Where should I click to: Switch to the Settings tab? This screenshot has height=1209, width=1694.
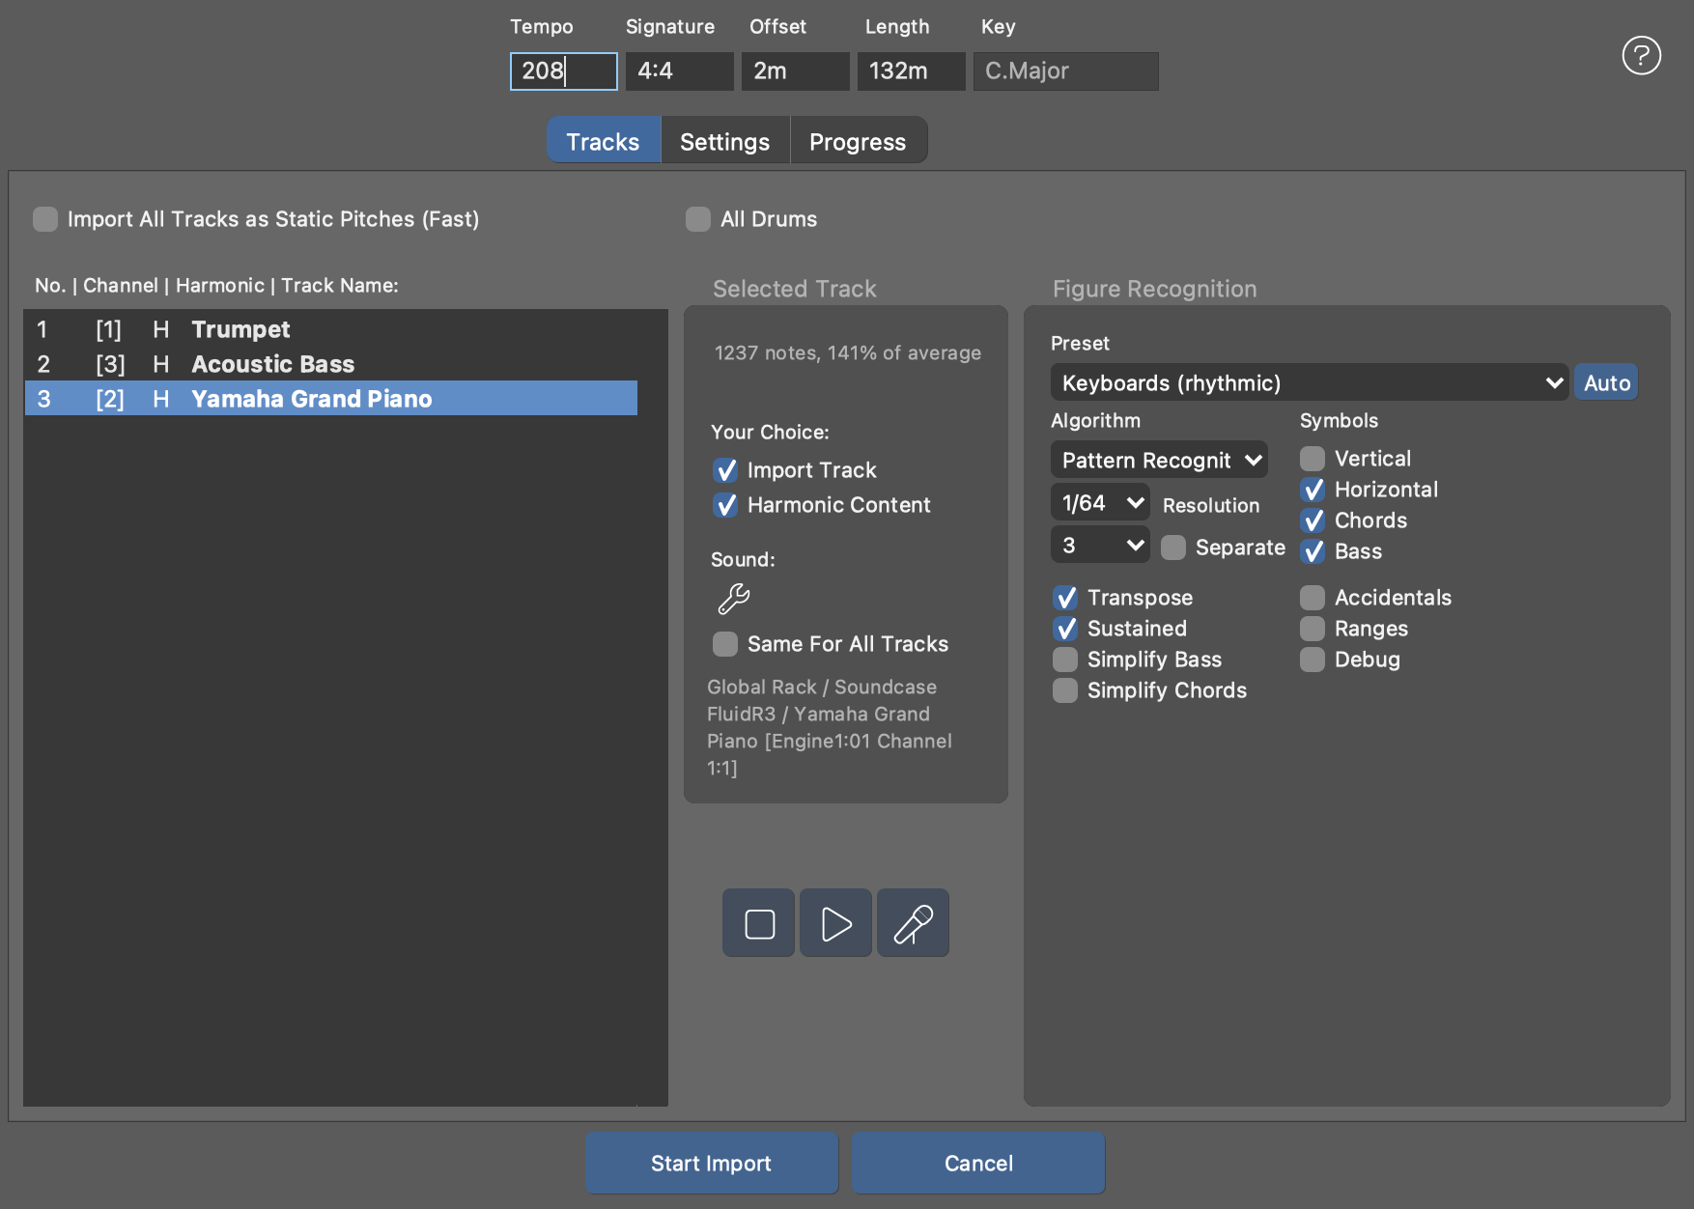[724, 142]
